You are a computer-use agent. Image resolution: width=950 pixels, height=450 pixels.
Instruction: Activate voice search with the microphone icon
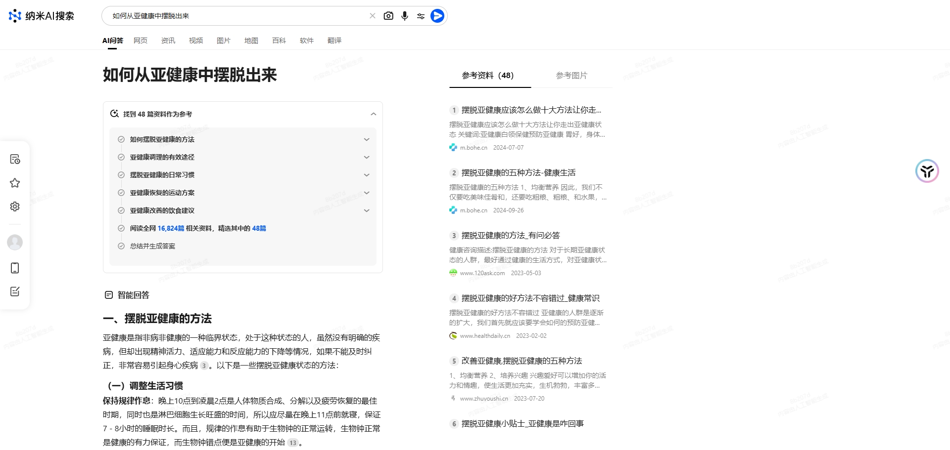(x=405, y=15)
